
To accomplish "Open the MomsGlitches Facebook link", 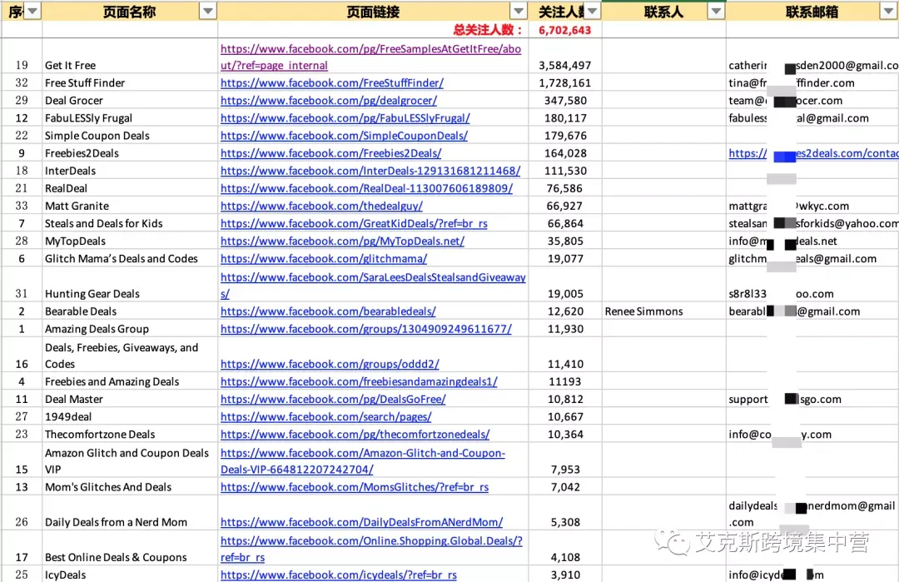I will point(355,487).
